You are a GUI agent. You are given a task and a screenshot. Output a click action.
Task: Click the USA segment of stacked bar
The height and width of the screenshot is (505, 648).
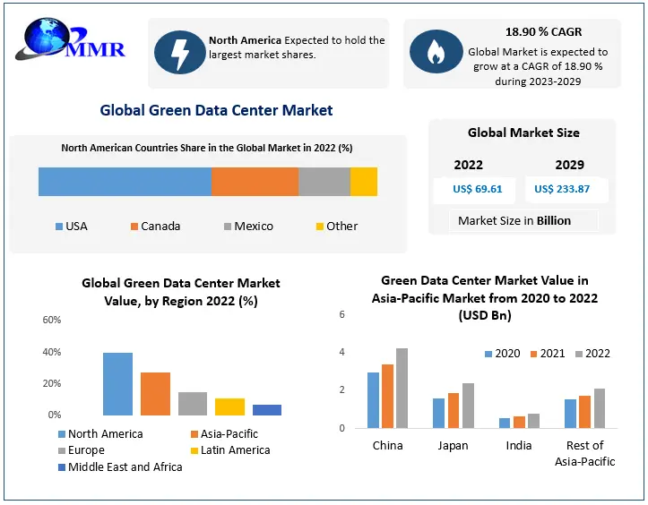tap(125, 181)
